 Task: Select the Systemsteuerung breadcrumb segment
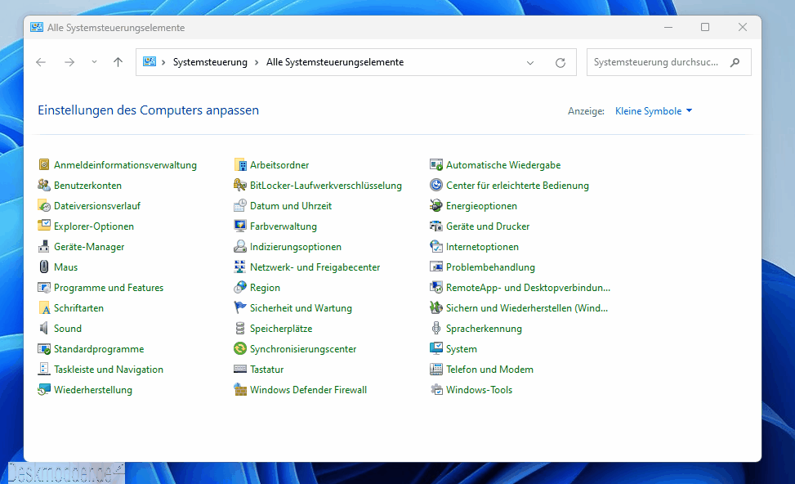click(210, 62)
